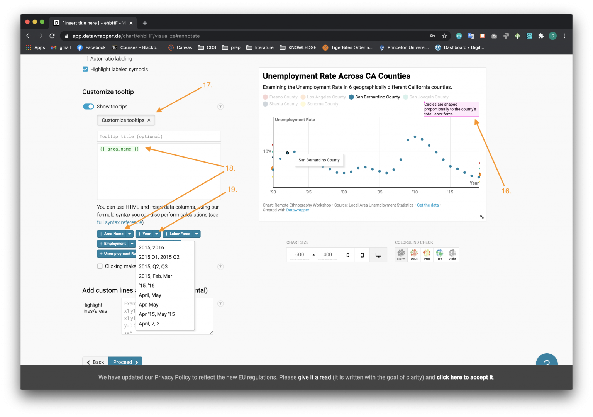Image resolution: width=593 pixels, height=417 pixels.
Task: Open the Labor Force column dropdown
Action: [196, 234]
